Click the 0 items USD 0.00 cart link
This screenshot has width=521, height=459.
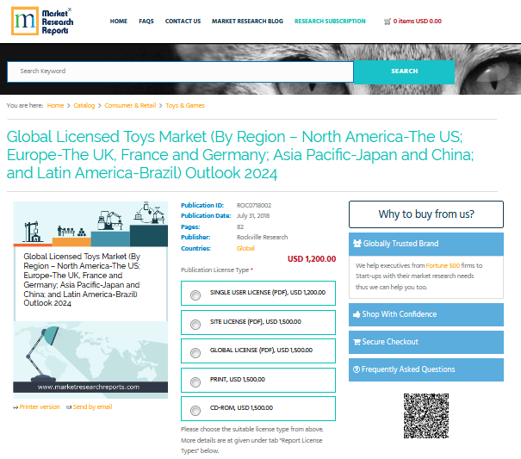click(x=418, y=22)
